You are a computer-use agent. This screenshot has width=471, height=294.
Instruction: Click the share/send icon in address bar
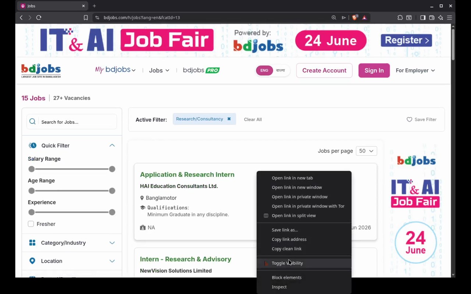(x=344, y=17)
